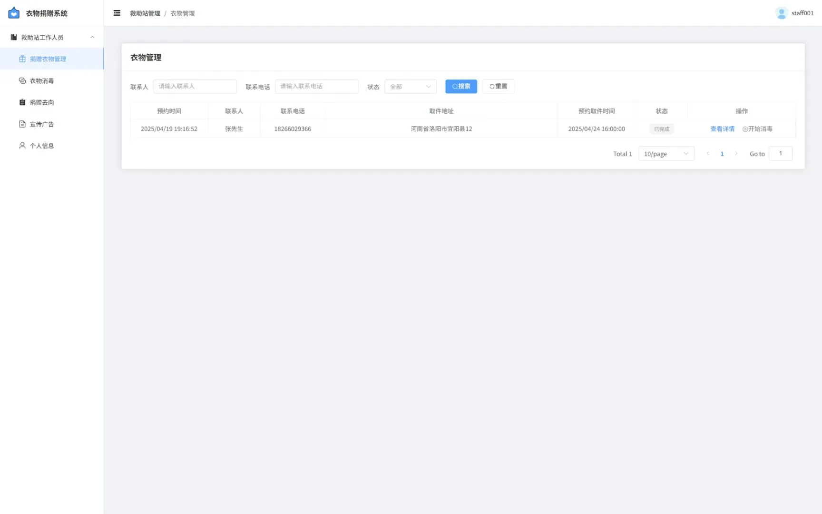The width and height of the screenshot is (822, 514).
Task: Click the 2025/04/19 19:16:52 booking time cell
Action: [169, 129]
